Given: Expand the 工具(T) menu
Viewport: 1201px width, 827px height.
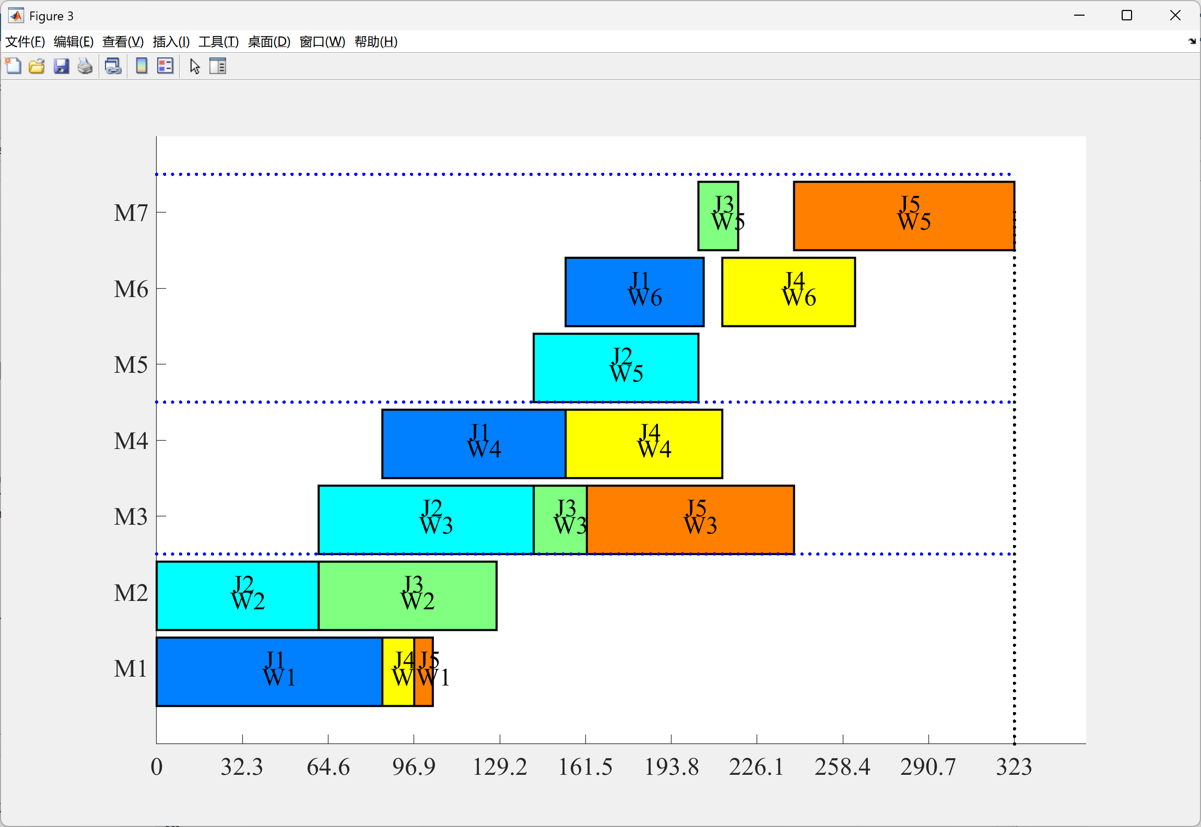Looking at the screenshot, I should [218, 42].
